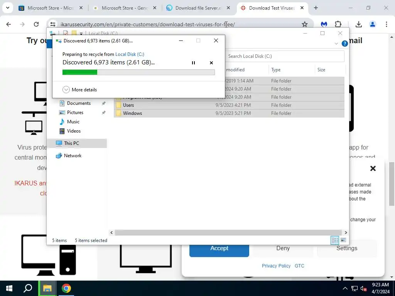Image resolution: width=395 pixels, height=296 pixels.
Task: Open the Privacy Policy link
Action: tap(276, 266)
